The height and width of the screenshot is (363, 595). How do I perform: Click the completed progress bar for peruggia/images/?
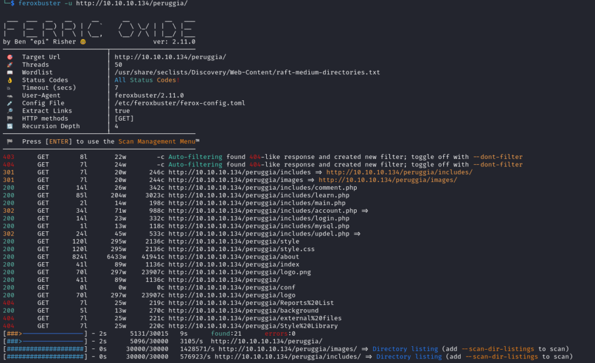coord(45,349)
